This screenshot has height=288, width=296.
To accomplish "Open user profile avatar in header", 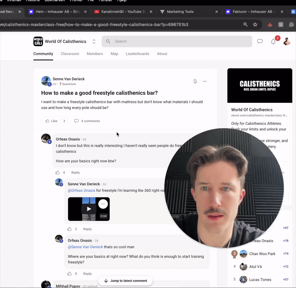I will (x=287, y=41).
